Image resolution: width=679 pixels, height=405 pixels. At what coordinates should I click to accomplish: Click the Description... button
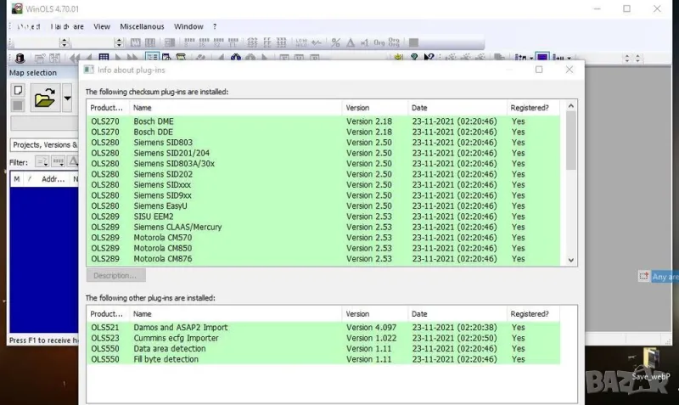coord(115,275)
